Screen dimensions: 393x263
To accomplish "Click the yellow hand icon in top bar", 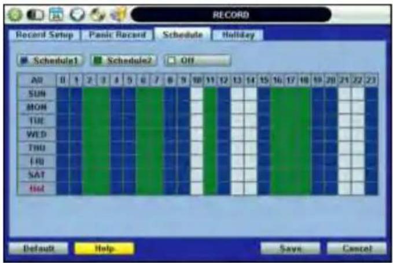I will click(x=117, y=14).
